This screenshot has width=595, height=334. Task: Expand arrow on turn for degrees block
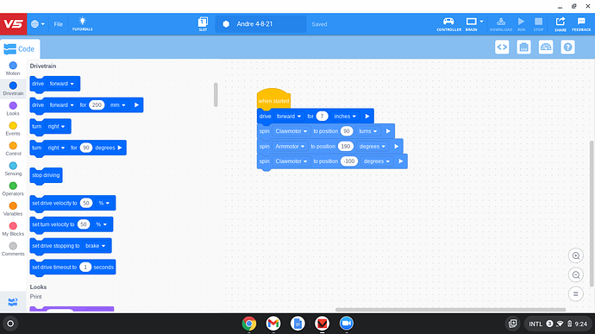point(120,148)
